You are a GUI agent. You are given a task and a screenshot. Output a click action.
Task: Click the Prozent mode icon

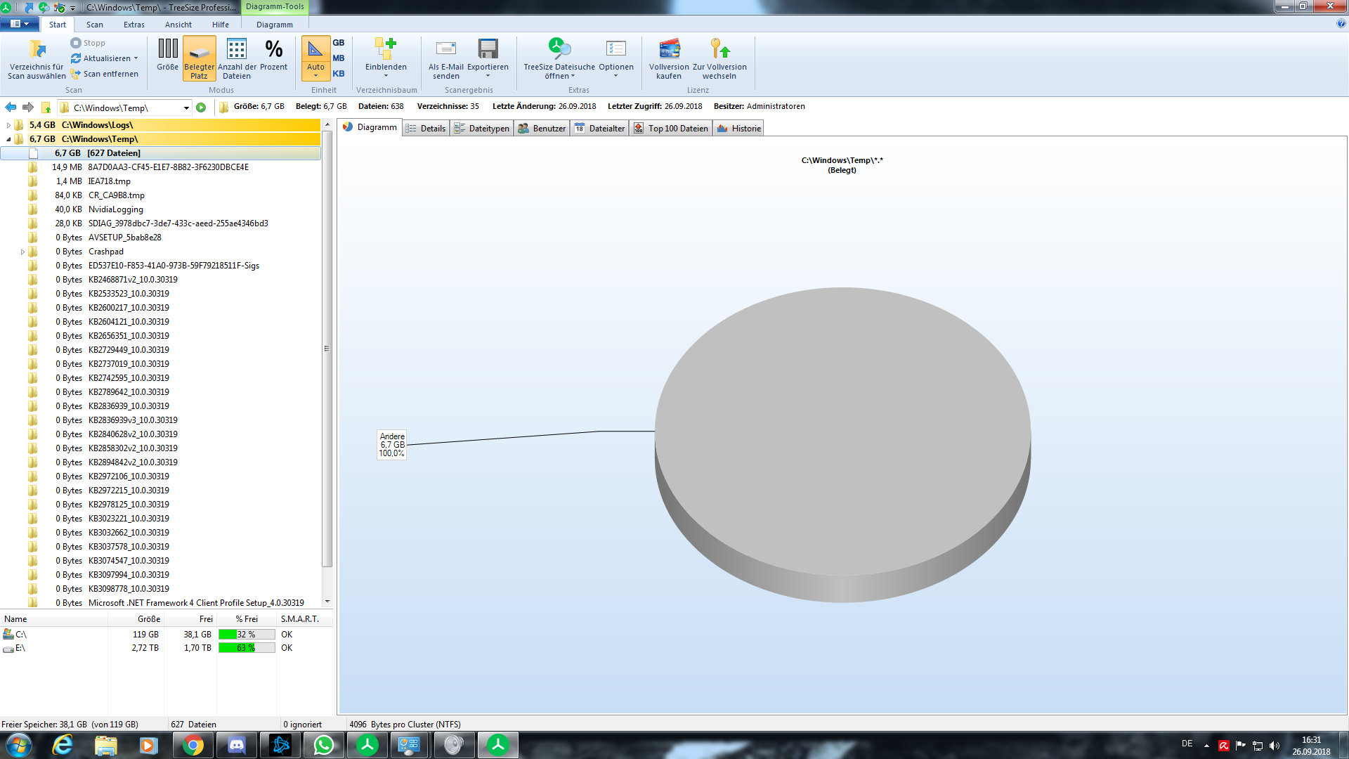(273, 49)
